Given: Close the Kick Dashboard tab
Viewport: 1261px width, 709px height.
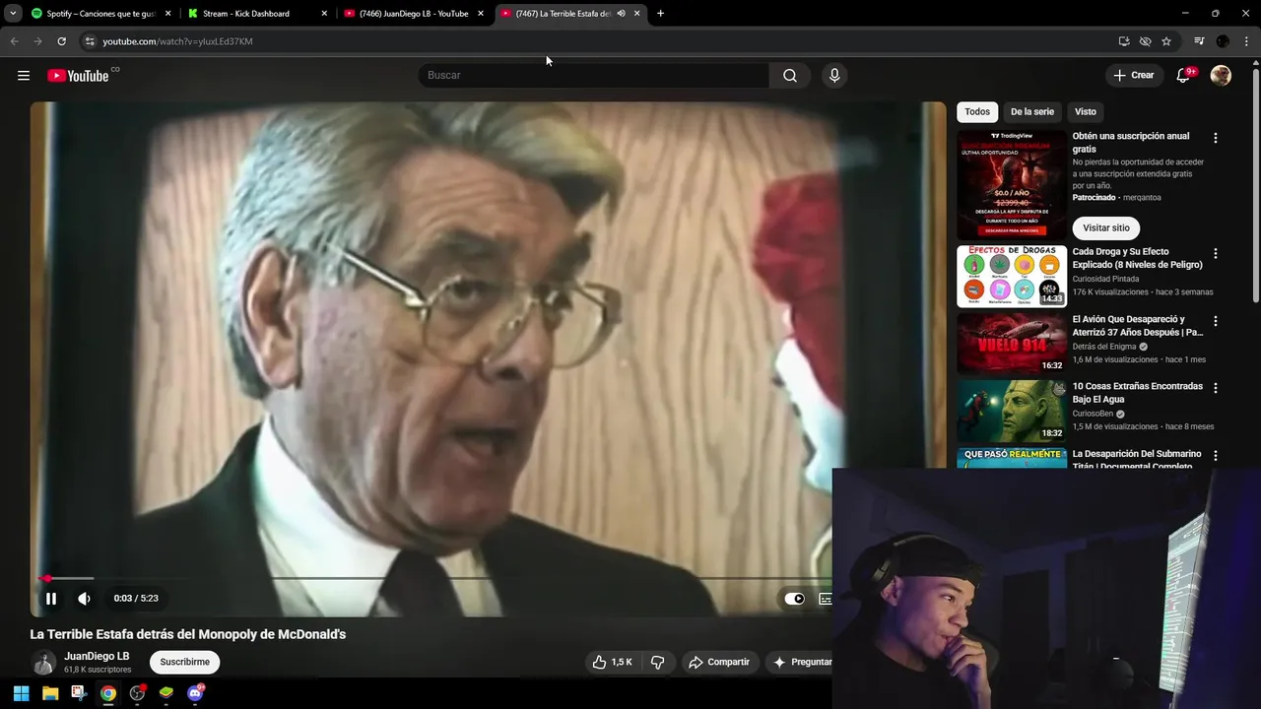Looking at the screenshot, I should (x=324, y=14).
